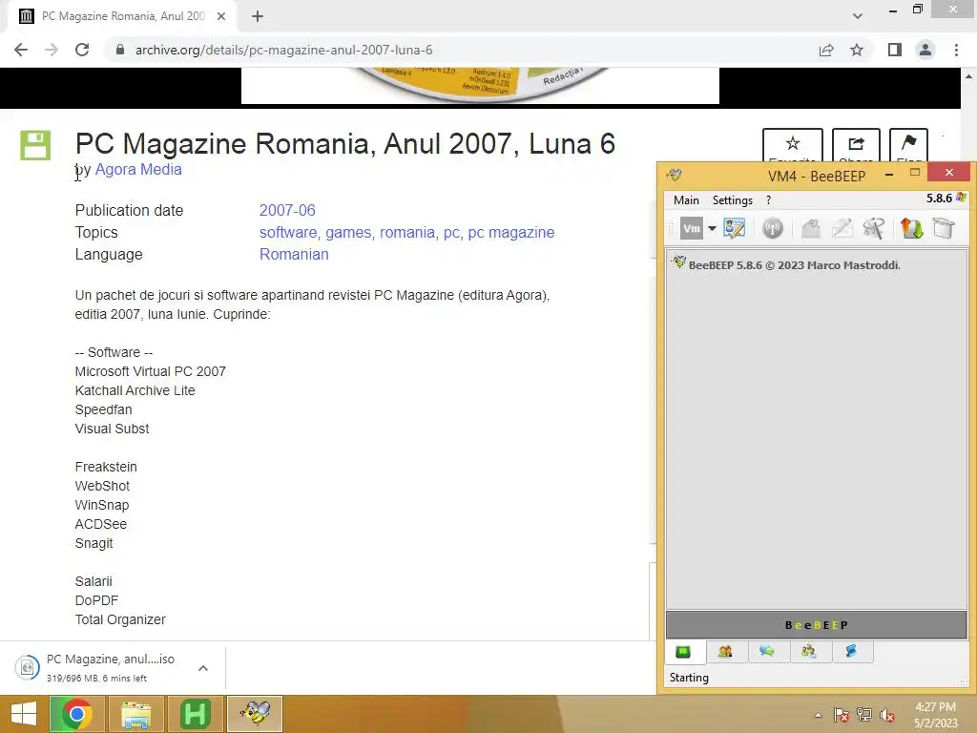Open the file transfer arrows icon in BeeBEEP
977x733 pixels.
point(911,229)
